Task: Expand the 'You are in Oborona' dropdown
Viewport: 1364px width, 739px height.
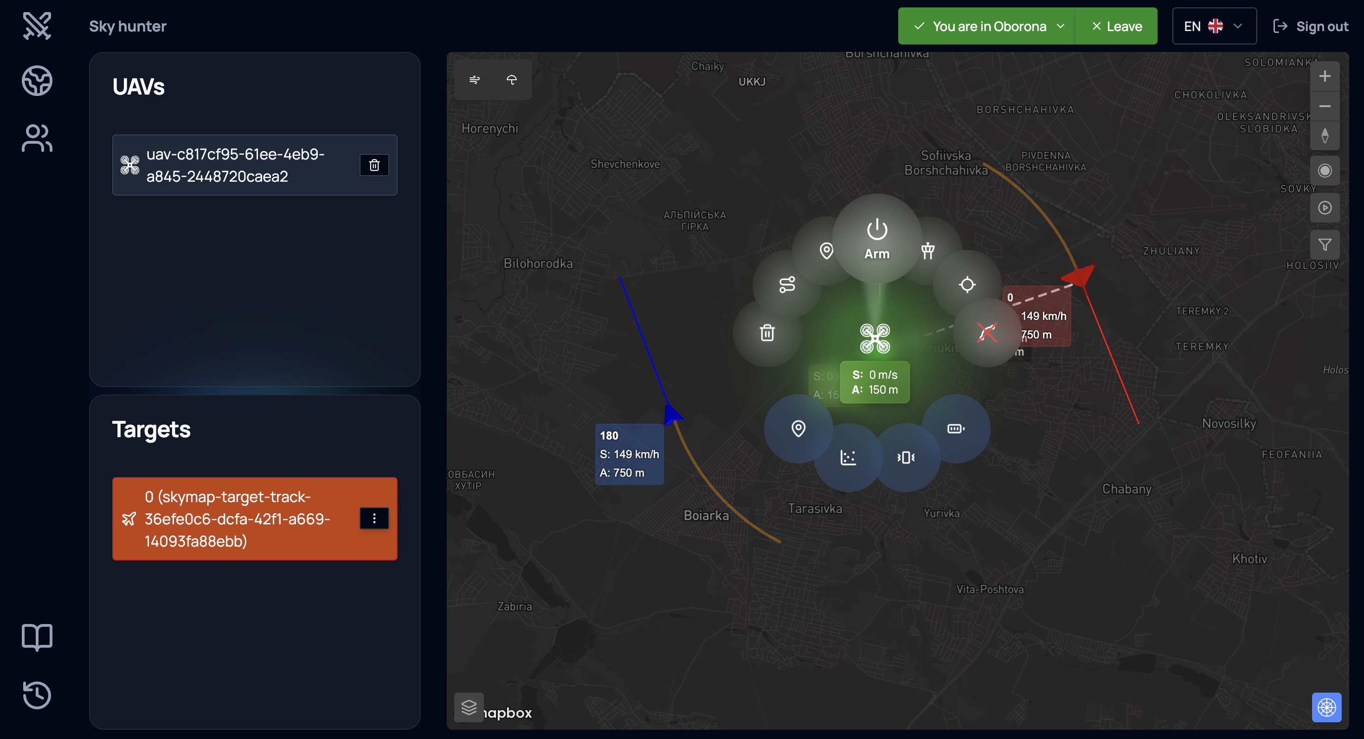Action: (x=989, y=26)
